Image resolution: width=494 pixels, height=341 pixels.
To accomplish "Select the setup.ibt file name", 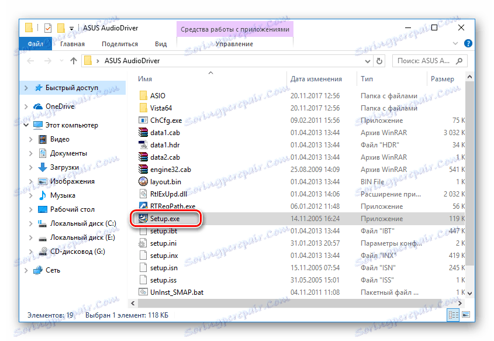I will point(164,231).
